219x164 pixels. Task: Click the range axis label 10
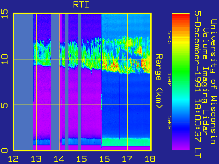coord(4,59)
